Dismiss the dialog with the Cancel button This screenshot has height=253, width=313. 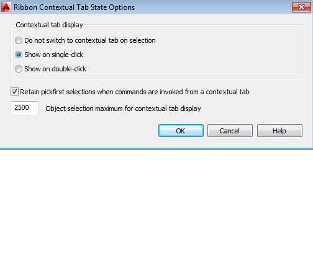(230, 131)
